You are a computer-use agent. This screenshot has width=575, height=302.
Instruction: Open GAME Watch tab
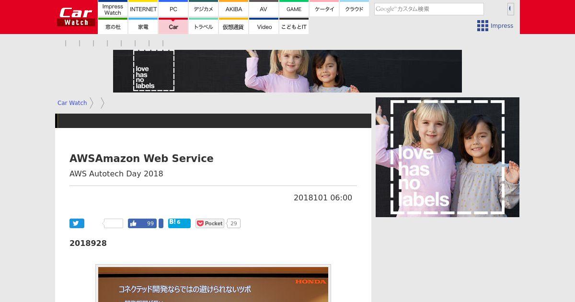pyautogui.click(x=294, y=9)
